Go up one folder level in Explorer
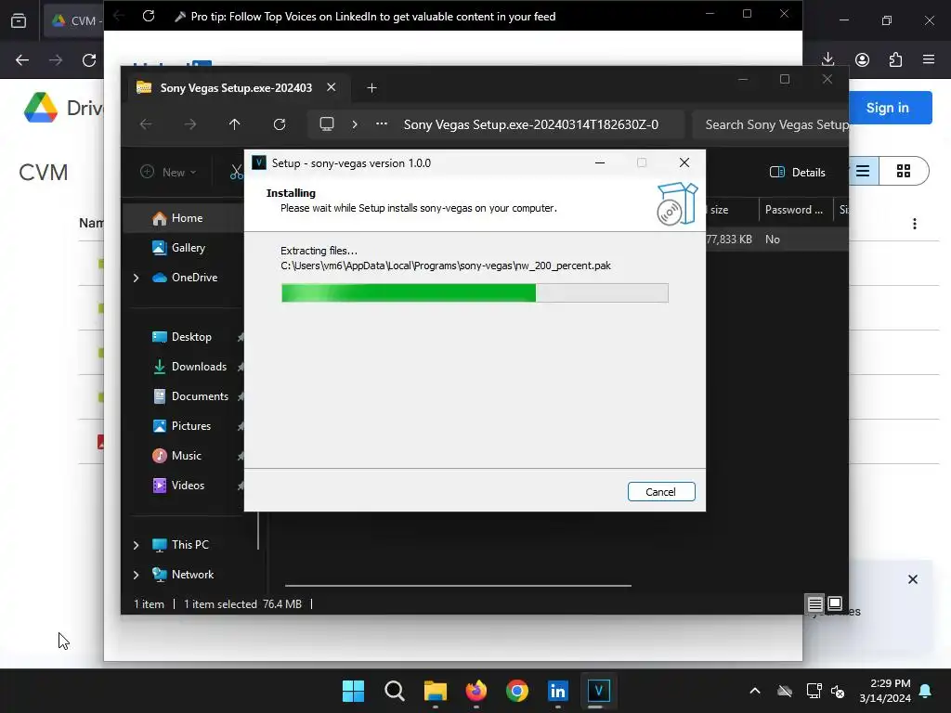Screen dimensions: 951x713 (235, 124)
